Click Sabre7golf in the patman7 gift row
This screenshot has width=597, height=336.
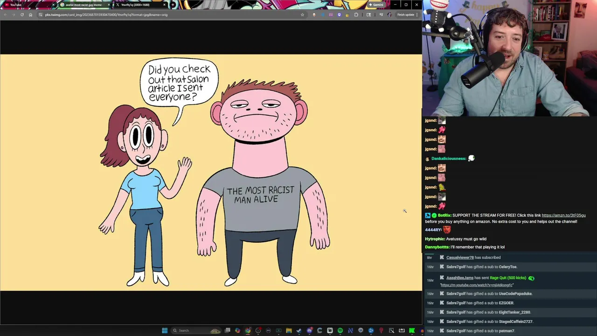tap(456, 331)
